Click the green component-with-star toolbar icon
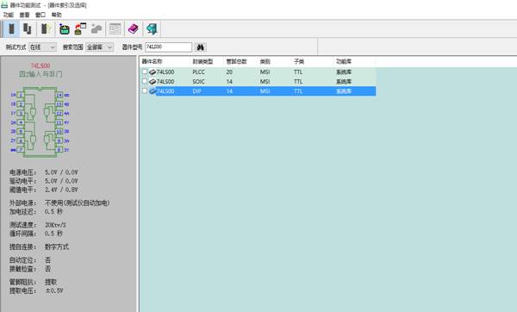The image size is (517, 312). 64,29
